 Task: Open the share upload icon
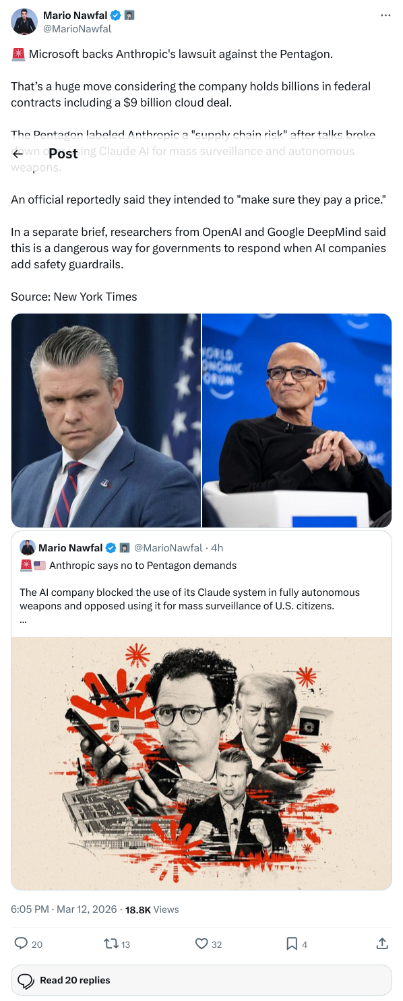(x=382, y=944)
